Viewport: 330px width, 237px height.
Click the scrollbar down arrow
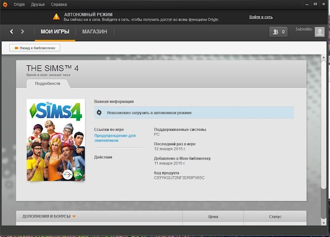click(324, 223)
